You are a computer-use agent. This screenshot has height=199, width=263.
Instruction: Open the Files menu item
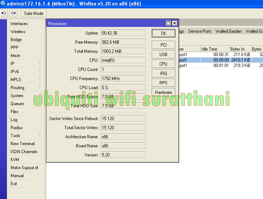pyautogui.click(x=26, y=112)
